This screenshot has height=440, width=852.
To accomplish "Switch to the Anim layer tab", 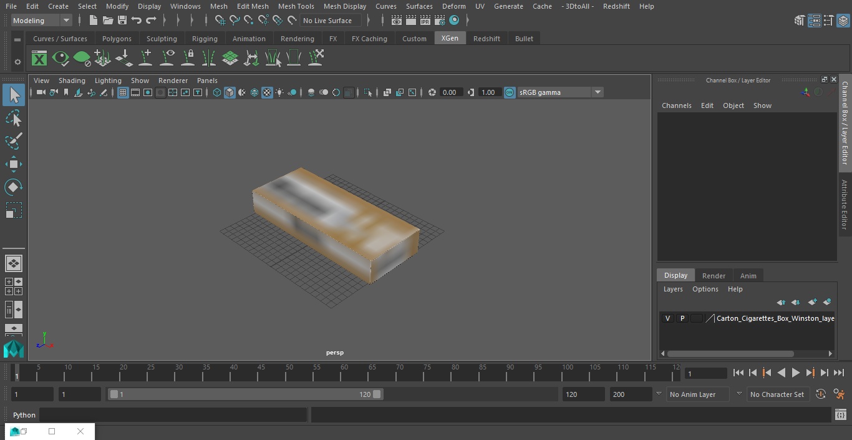I will pyautogui.click(x=748, y=276).
